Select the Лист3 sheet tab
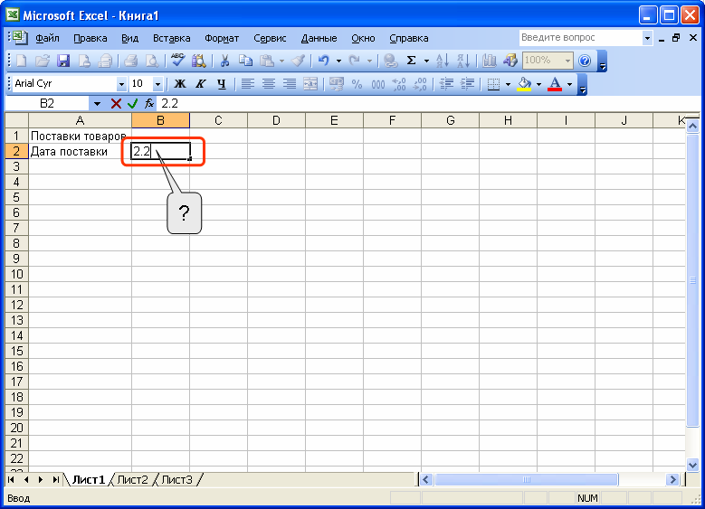Image resolution: width=705 pixels, height=509 pixels. point(177,479)
